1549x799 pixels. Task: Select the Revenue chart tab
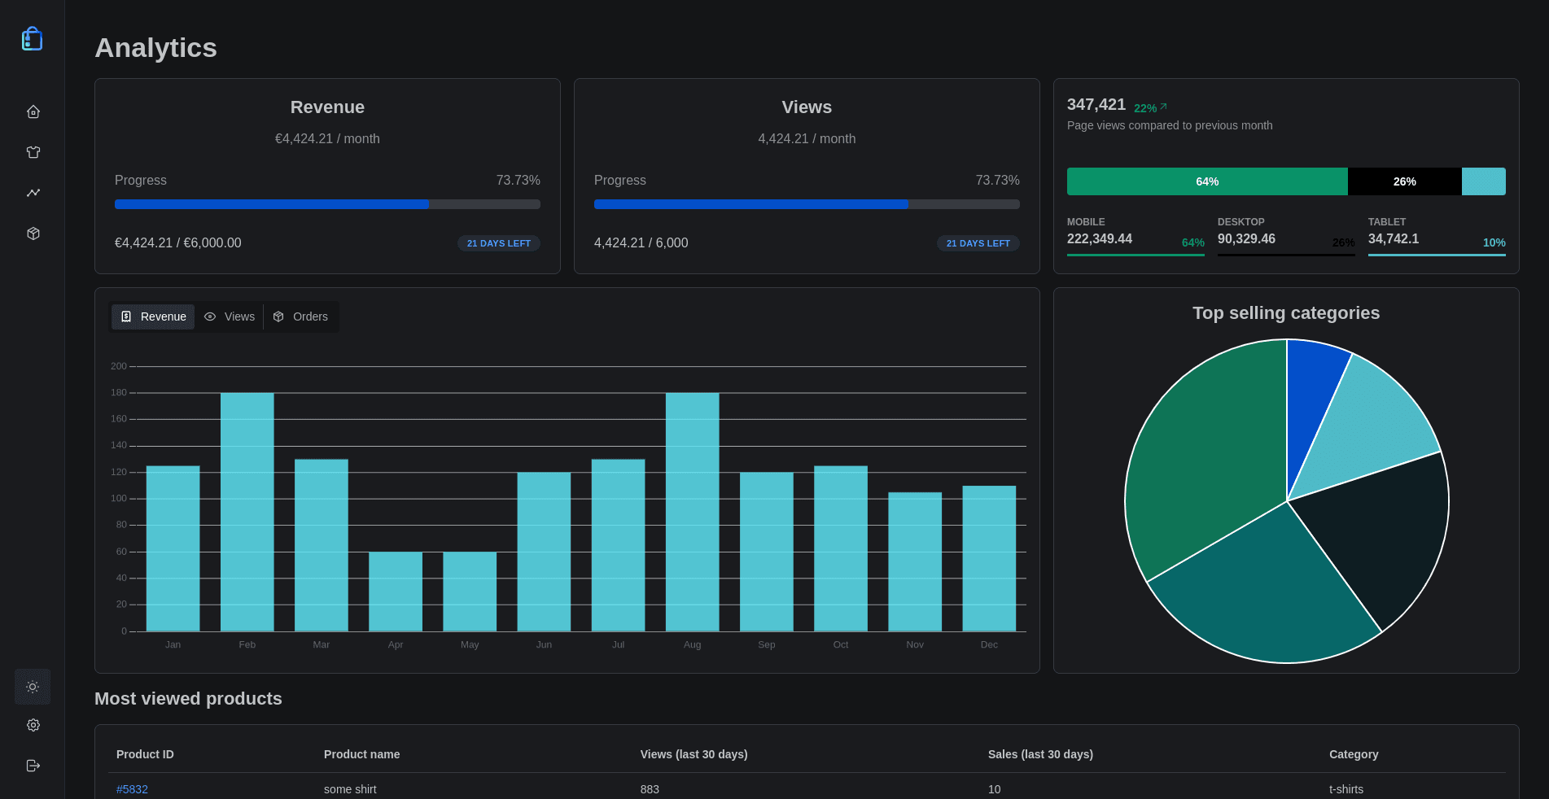(x=153, y=317)
